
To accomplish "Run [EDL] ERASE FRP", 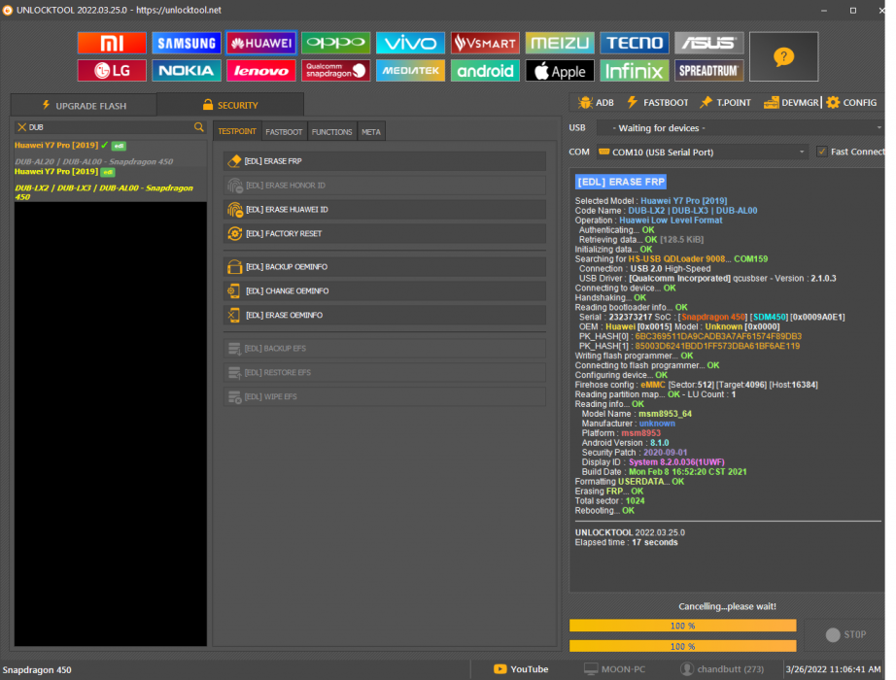I will coord(385,161).
